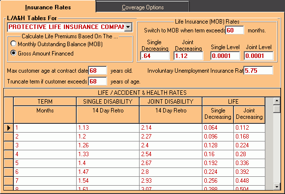Click the Joint Level rate field
Viewport: 285px width, 194px height.
point(258,55)
